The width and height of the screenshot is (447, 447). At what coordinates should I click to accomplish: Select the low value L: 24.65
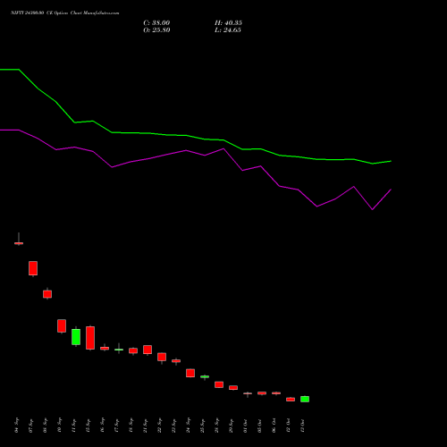[x=228, y=30]
